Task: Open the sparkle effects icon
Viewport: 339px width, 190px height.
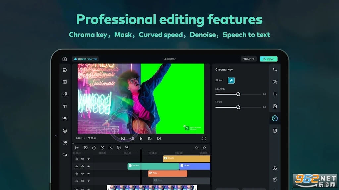Action: (65, 118)
